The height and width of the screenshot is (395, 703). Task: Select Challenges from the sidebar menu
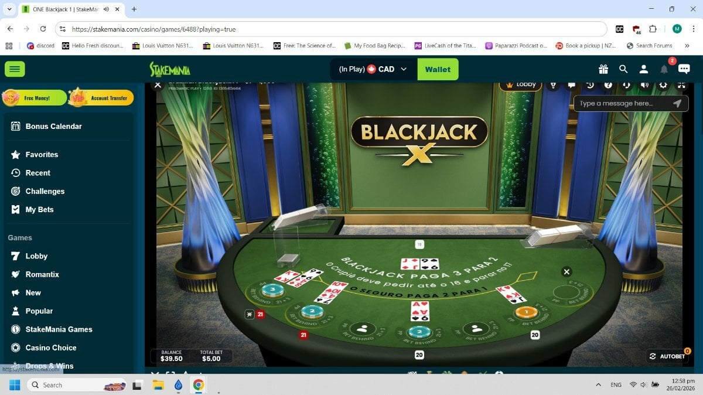point(45,191)
